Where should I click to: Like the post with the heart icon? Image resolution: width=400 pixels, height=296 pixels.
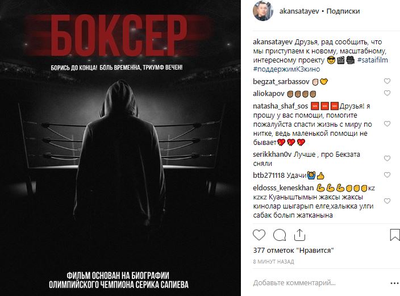pyautogui.click(x=259, y=235)
